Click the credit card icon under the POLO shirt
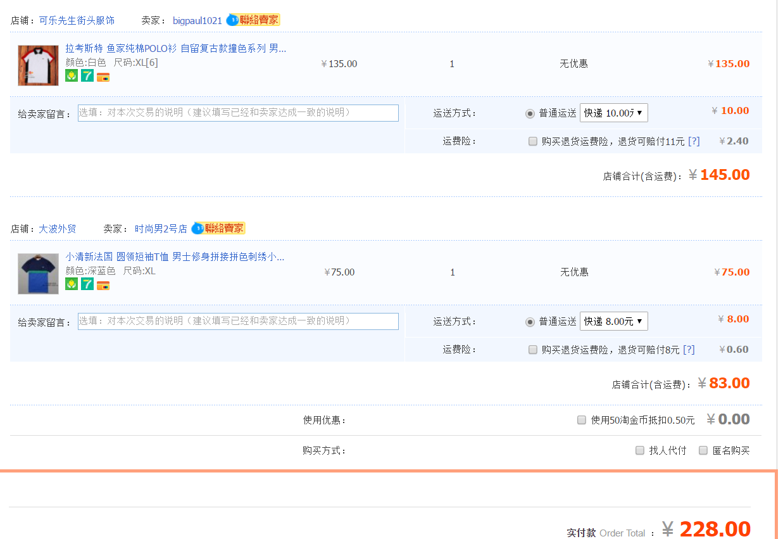This screenshot has height=539, width=783. [103, 77]
